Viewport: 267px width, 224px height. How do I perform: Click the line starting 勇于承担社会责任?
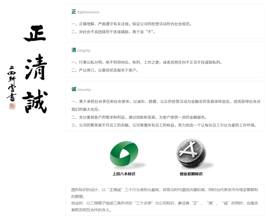(x=166, y=102)
